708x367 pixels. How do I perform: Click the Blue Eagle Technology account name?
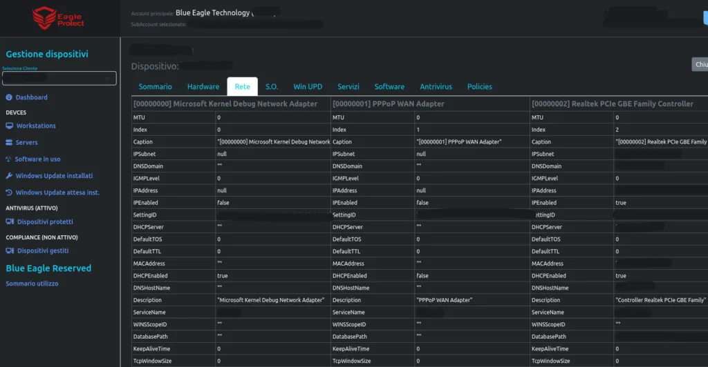[x=213, y=12]
